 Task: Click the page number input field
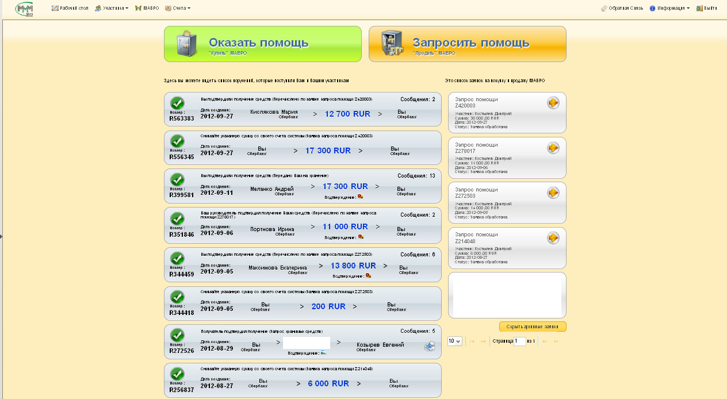[x=520, y=341]
